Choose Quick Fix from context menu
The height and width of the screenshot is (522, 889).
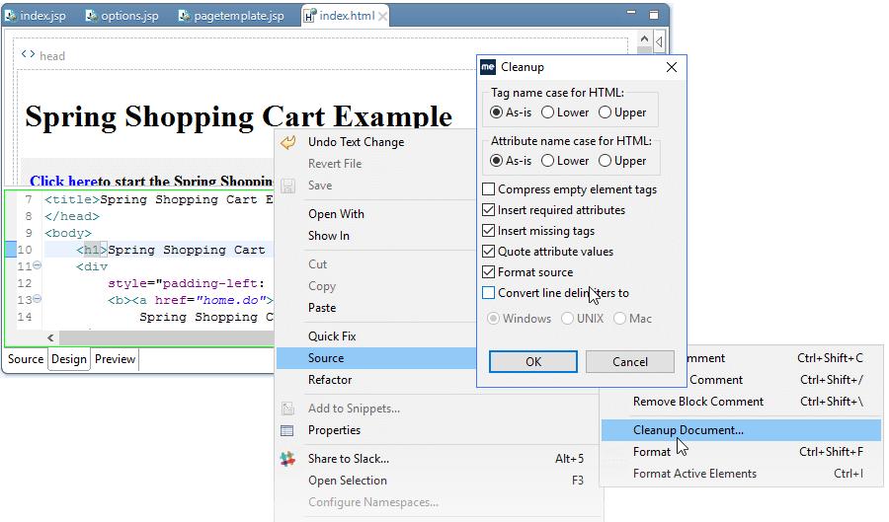click(x=332, y=336)
